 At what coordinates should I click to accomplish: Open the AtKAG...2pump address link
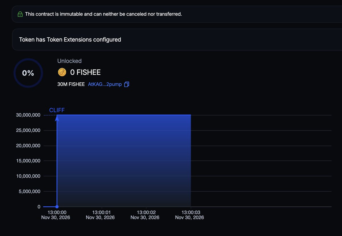pyautogui.click(x=105, y=84)
